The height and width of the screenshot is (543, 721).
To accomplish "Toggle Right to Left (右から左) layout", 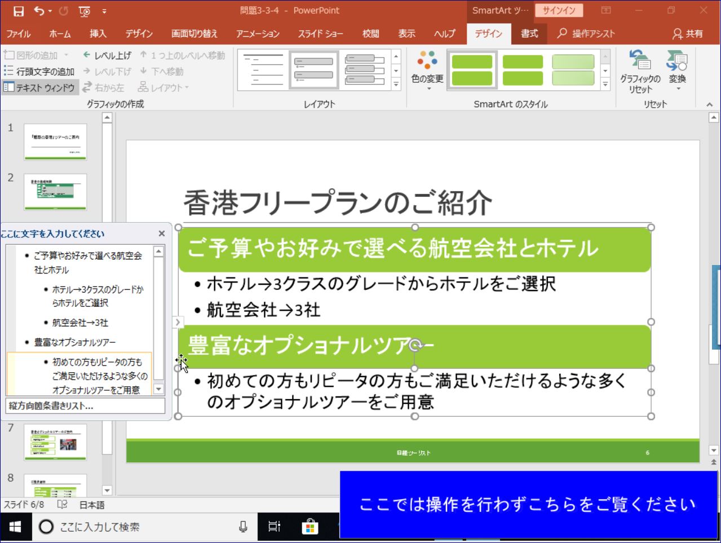I will [104, 87].
